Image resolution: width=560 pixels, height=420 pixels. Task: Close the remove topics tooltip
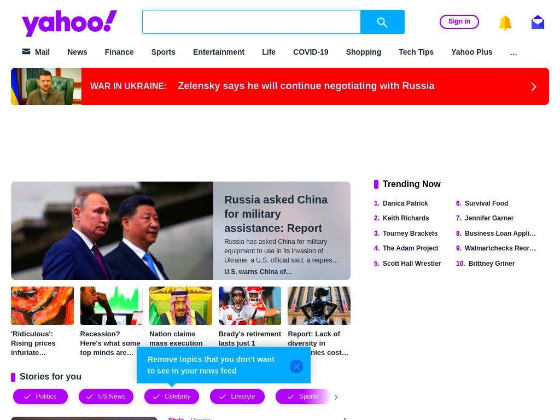(296, 366)
